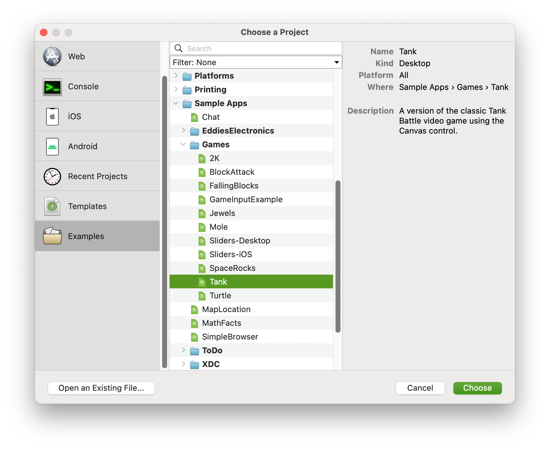Expand the Printing folder
Viewport: 550px width, 450px height.
click(176, 89)
